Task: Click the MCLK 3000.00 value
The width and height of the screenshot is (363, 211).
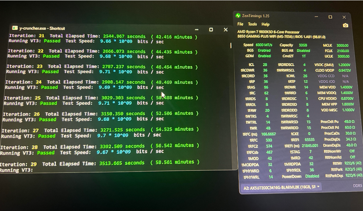Action: (342, 45)
